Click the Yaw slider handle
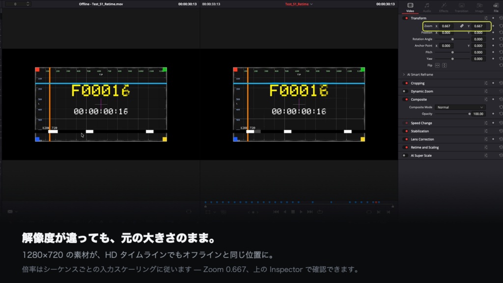Image resolution: width=503 pixels, height=283 pixels. pos(452,59)
